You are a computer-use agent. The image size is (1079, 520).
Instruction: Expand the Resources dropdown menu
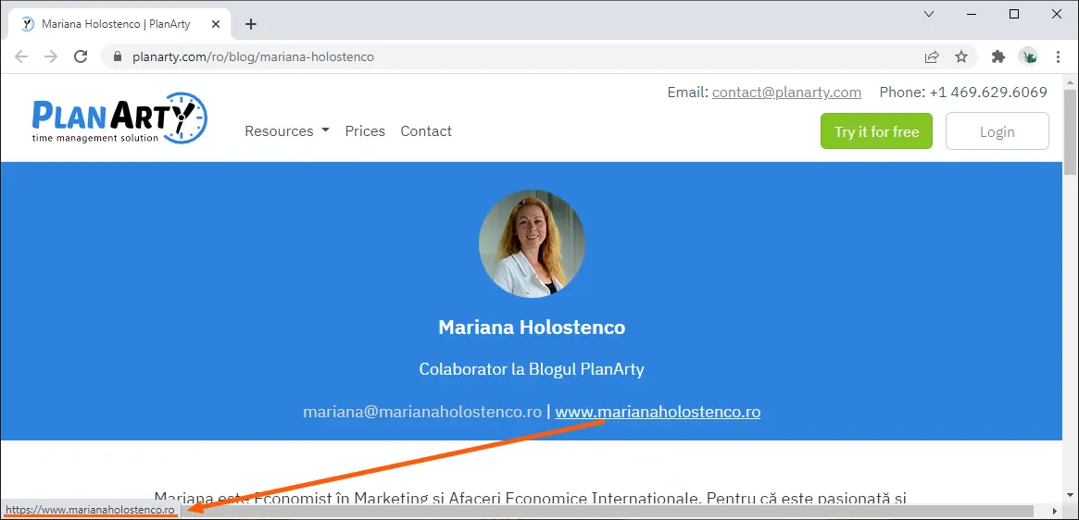click(287, 130)
